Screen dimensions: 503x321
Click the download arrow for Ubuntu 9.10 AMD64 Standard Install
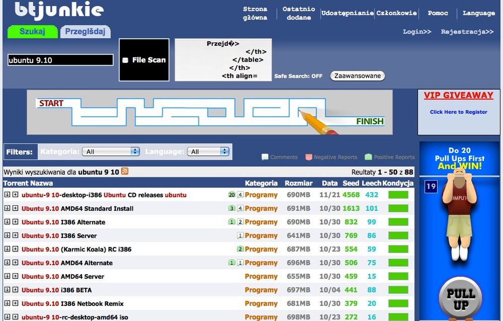pyautogui.click(x=7, y=208)
